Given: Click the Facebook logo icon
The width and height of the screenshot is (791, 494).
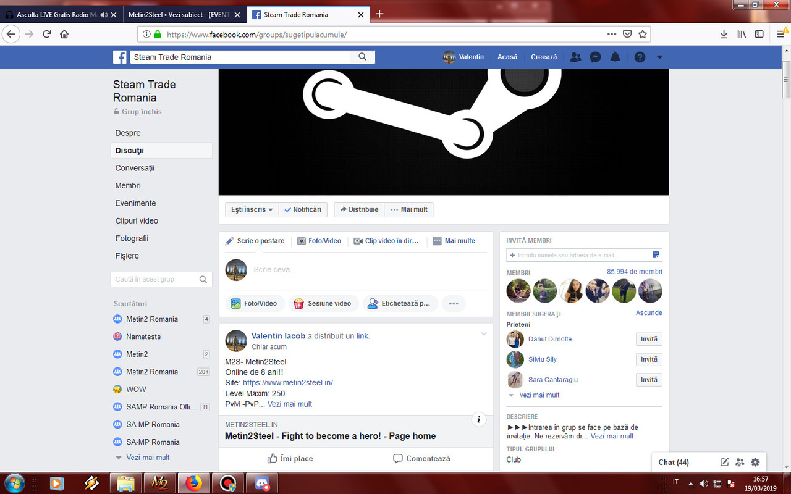Looking at the screenshot, I should point(120,57).
